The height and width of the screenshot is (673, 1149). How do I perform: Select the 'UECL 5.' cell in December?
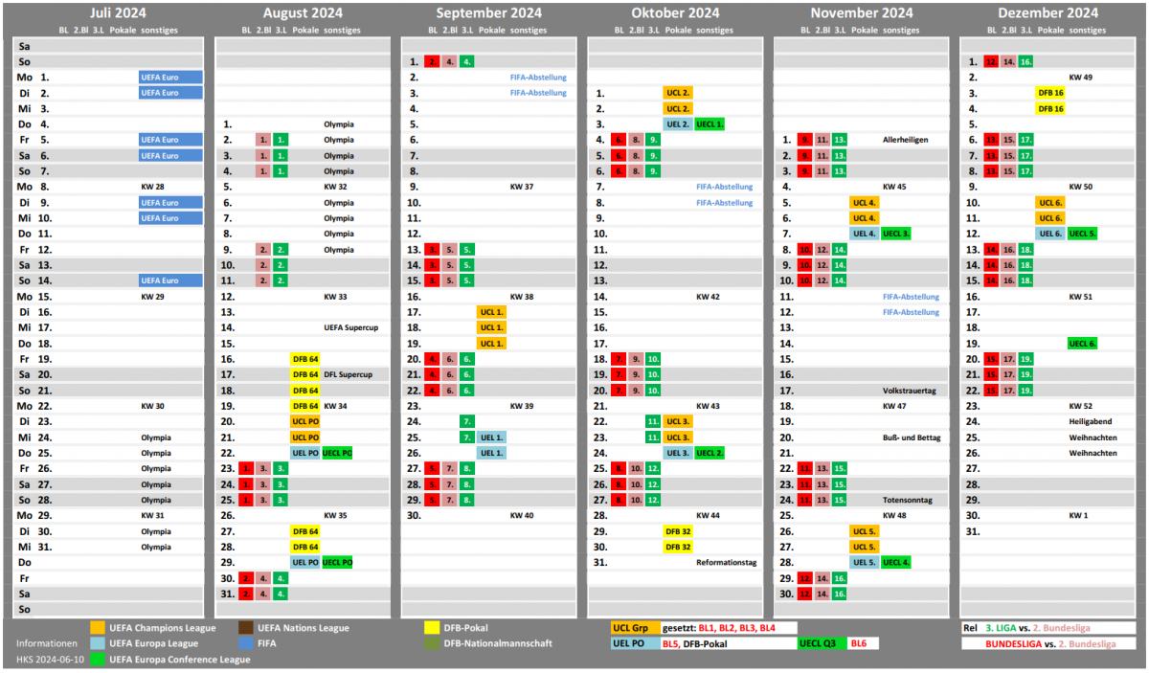pyautogui.click(x=1083, y=234)
